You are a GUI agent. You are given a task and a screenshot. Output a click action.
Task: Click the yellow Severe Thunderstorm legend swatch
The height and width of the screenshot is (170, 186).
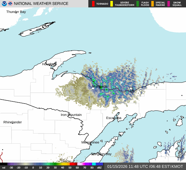point(112,4)
